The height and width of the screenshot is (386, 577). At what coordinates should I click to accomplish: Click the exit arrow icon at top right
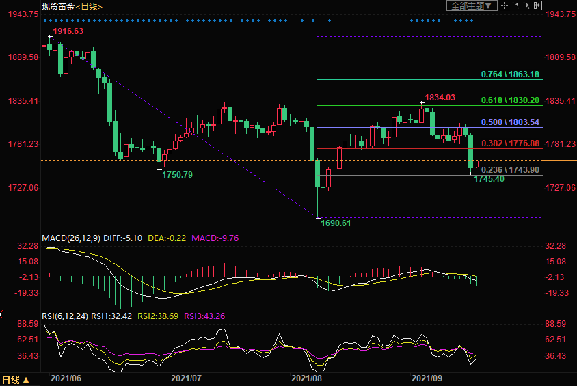coord(537,6)
